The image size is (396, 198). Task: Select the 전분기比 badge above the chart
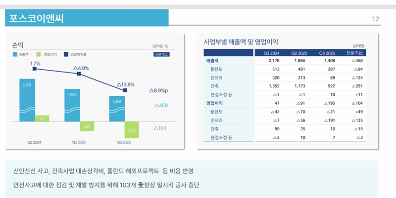161,54
